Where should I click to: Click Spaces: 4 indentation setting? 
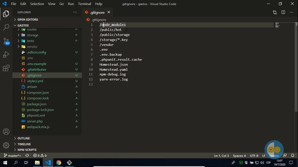tap(239, 156)
